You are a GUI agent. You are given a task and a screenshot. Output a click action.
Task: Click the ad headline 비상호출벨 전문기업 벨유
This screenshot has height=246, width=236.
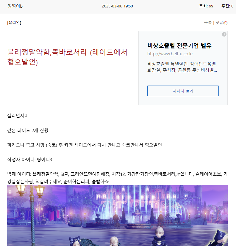(179, 46)
